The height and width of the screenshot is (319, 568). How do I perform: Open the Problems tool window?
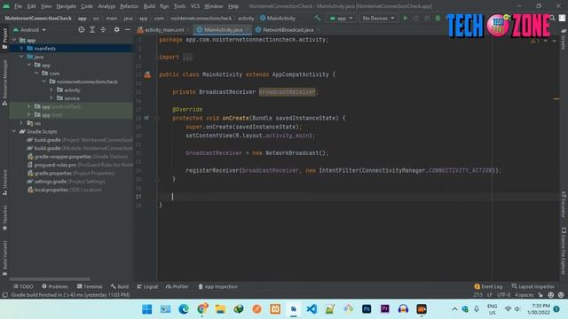(x=55, y=286)
